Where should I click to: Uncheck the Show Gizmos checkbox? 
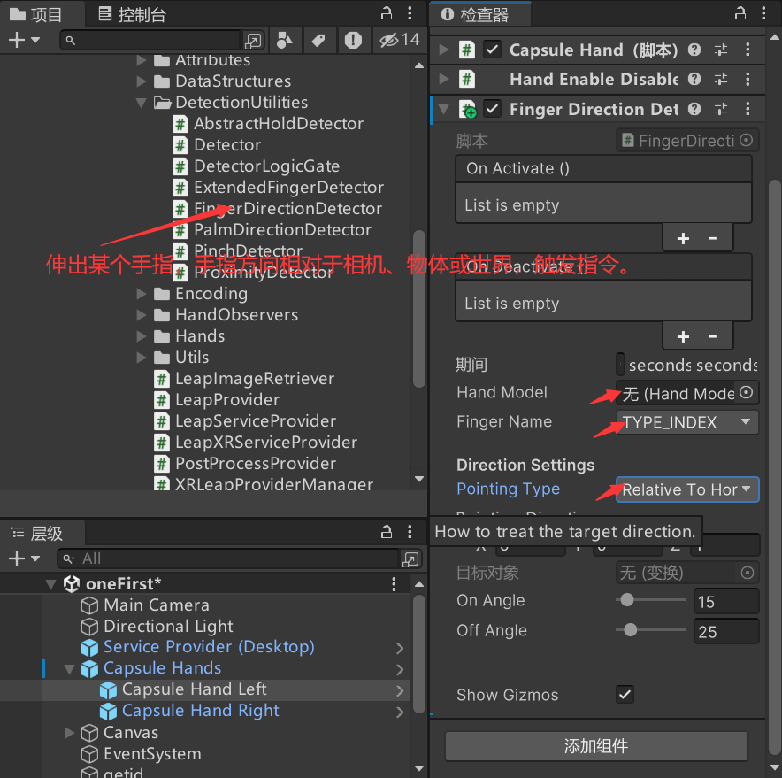coord(625,695)
